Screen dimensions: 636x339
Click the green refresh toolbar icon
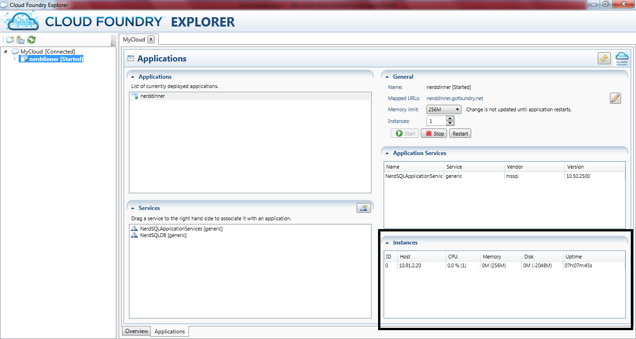tap(31, 40)
